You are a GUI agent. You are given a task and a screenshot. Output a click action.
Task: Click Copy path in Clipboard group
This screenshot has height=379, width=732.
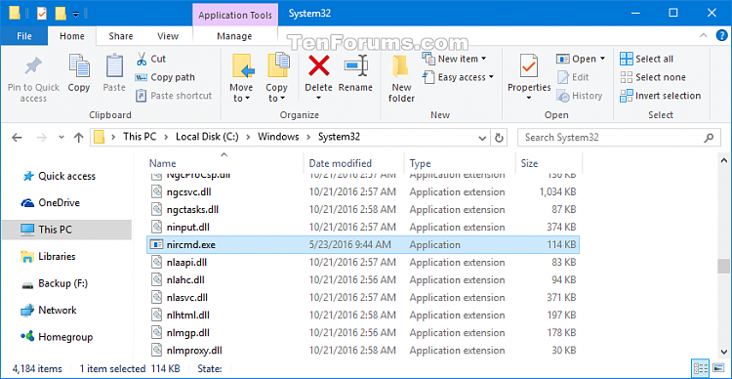pos(165,77)
